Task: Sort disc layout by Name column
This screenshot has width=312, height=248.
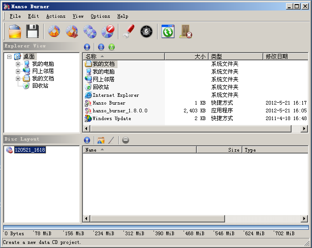Action: point(140,150)
